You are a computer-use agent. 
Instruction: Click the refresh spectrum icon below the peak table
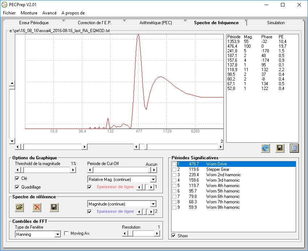(266, 148)
